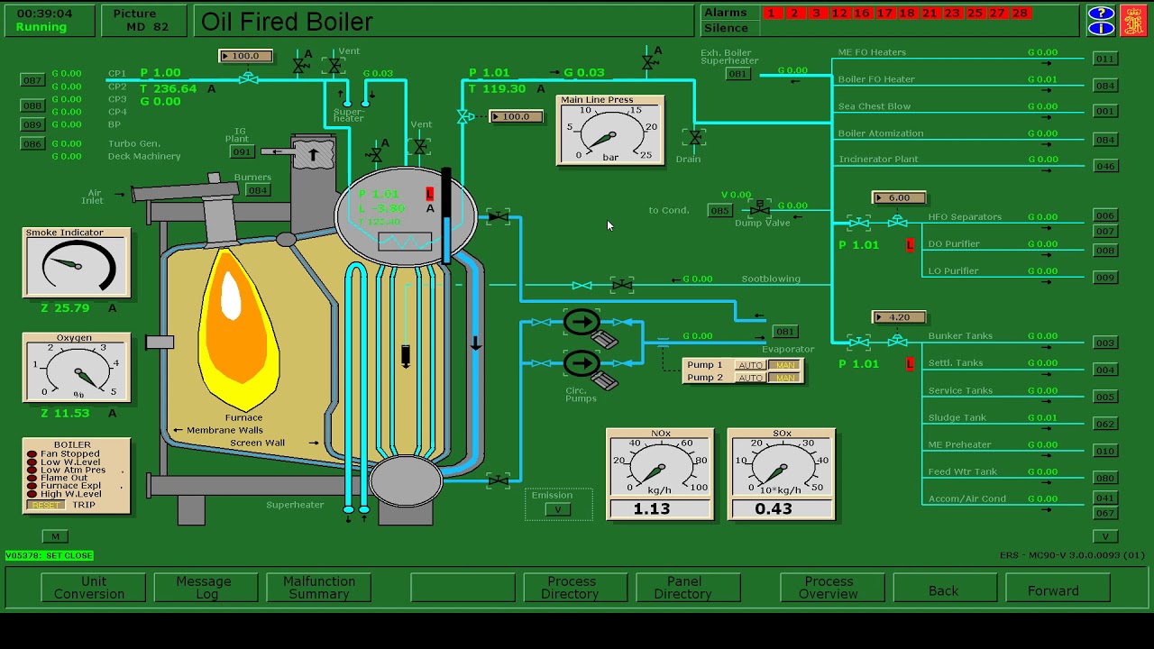Screen dimensions: 1154x649
Task: Jump to Burners picture 084
Action: [258, 190]
